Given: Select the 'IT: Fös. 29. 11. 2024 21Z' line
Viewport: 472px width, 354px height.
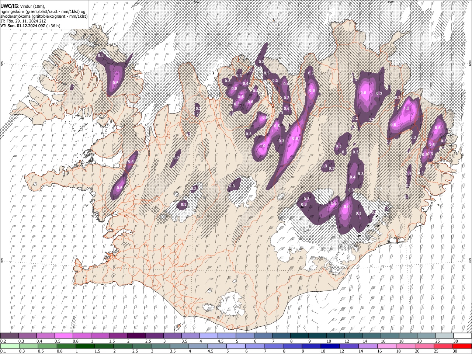Looking at the screenshot, I should 23,21.
